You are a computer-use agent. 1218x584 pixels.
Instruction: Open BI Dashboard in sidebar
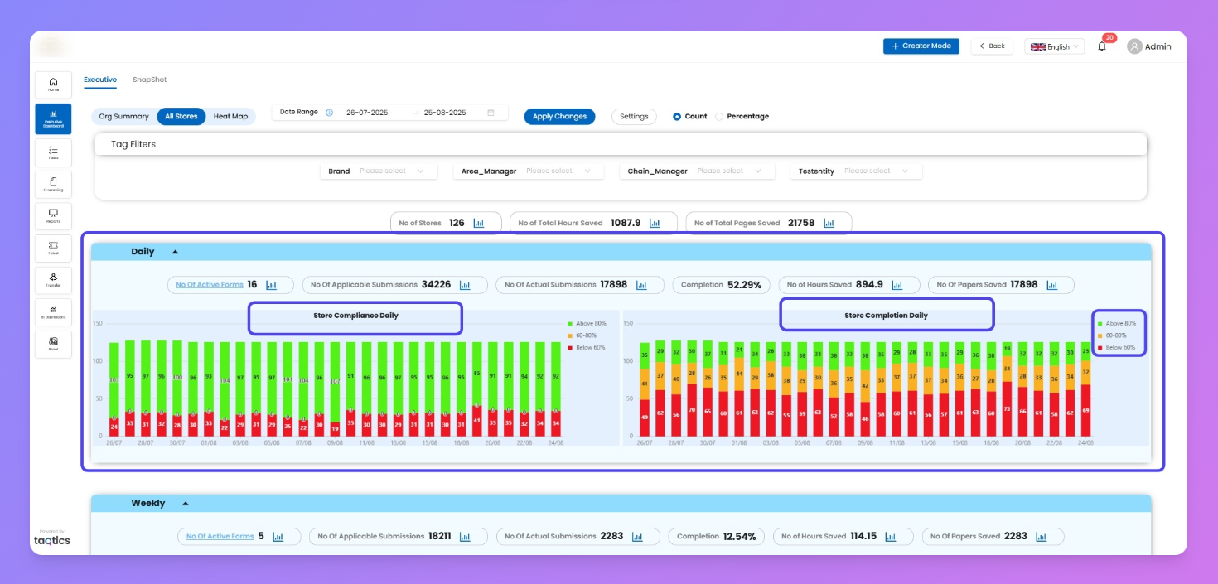[x=53, y=312]
